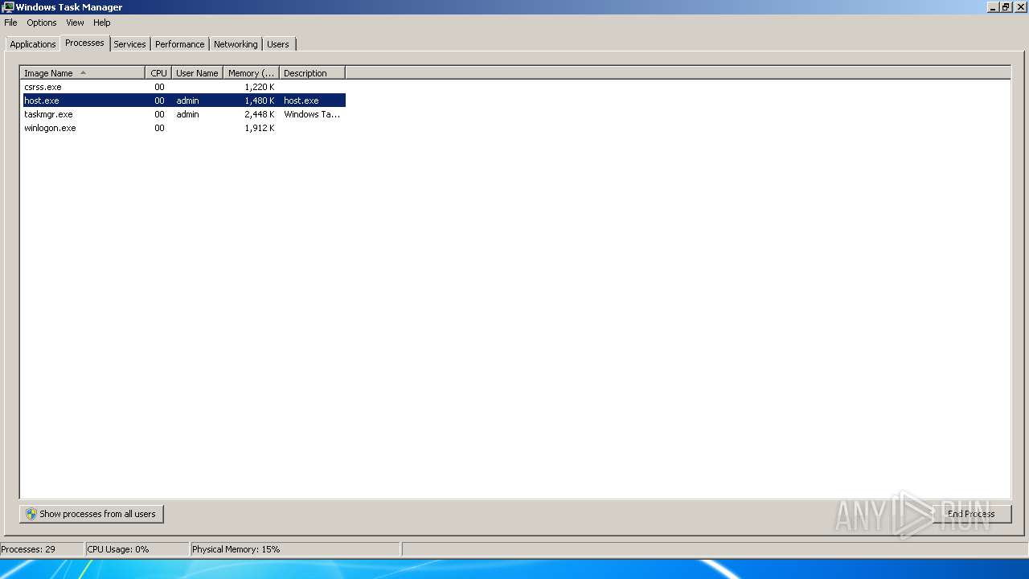Restore down the Task Manager window
Screen dimensions: 1029x579
click(1006, 6)
